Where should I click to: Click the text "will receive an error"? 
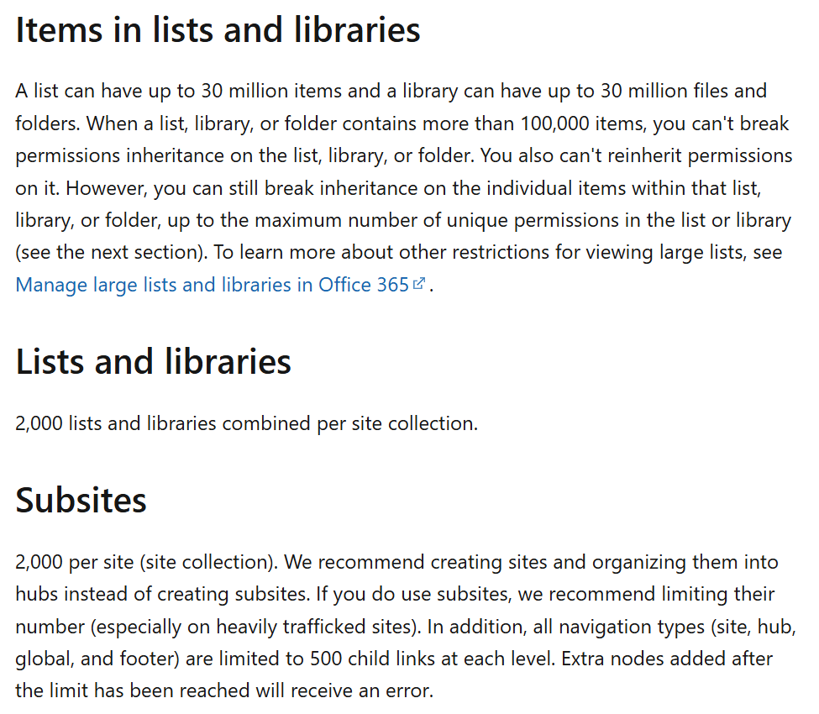[x=351, y=692]
